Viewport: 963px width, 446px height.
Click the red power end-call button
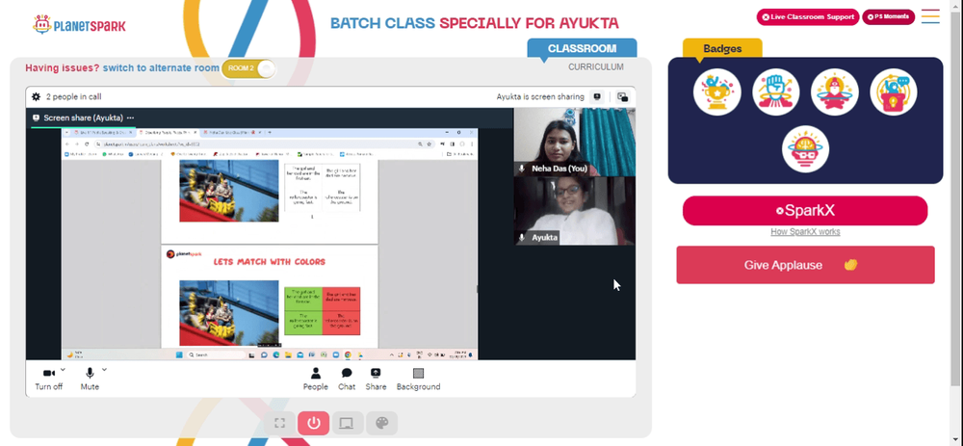pos(314,423)
